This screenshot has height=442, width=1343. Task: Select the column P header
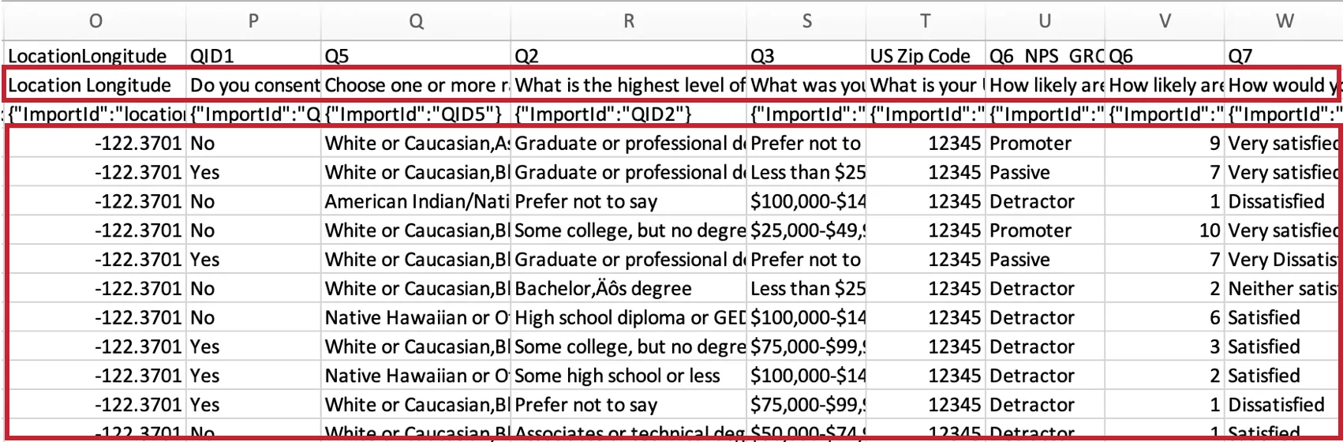click(x=253, y=21)
